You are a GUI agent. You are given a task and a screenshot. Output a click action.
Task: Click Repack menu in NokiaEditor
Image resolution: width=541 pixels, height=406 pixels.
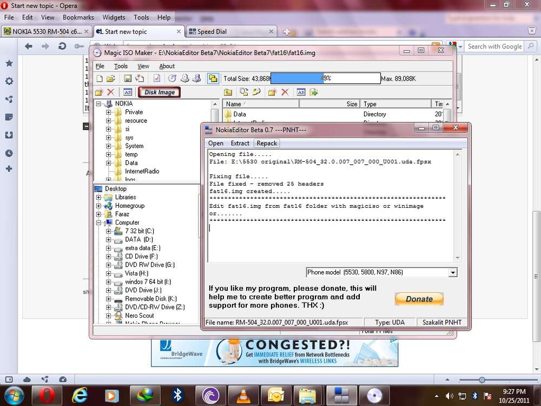[x=267, y=143]
